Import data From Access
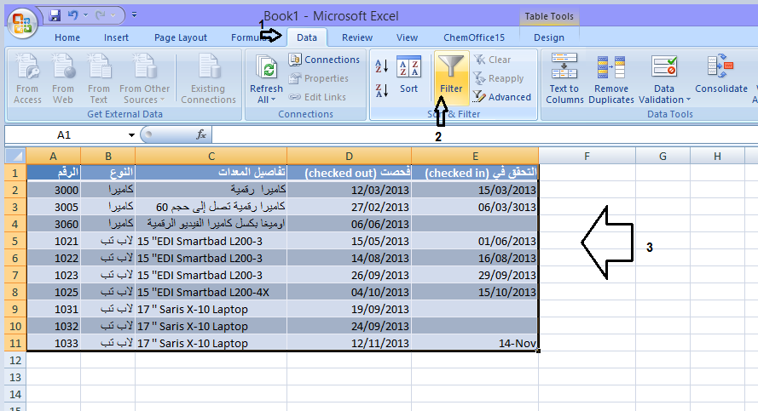Screen dimensions: 758x411 [27, 78]
